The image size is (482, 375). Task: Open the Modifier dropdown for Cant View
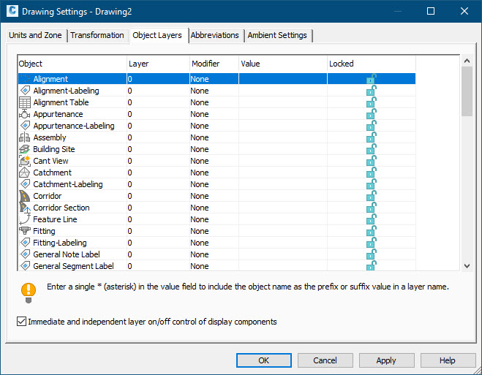(214, 161)
